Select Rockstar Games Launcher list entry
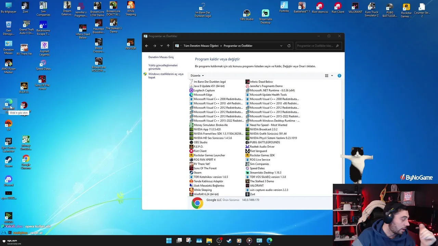Image resolution: width=438 pixels, height=246 pixels. [x=209, y=155]
